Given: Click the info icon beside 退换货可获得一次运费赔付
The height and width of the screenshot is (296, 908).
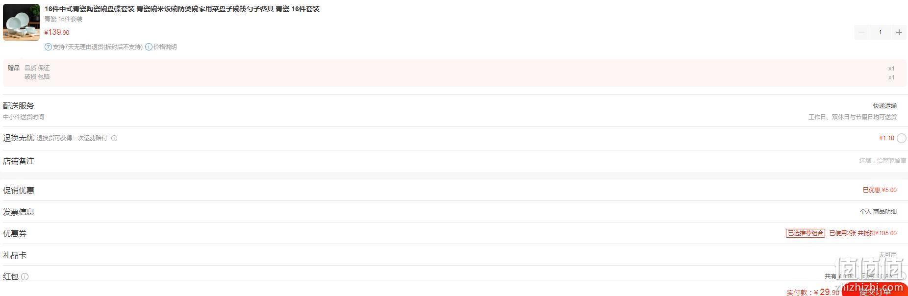Looking at the screenshot, I should tap(114, 138).
